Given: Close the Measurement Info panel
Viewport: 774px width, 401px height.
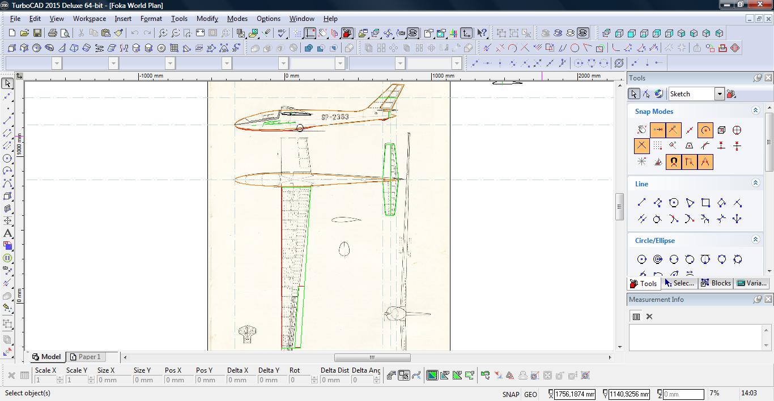Looking at the screenshot, I should point(768,300).
